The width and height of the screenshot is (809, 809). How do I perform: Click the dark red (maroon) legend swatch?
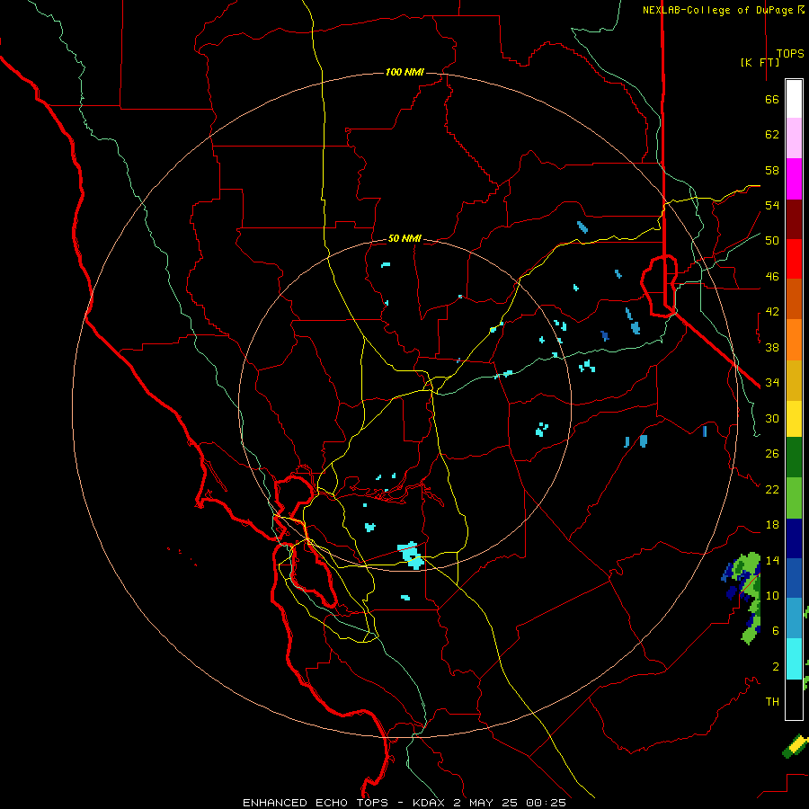[794, 218]
